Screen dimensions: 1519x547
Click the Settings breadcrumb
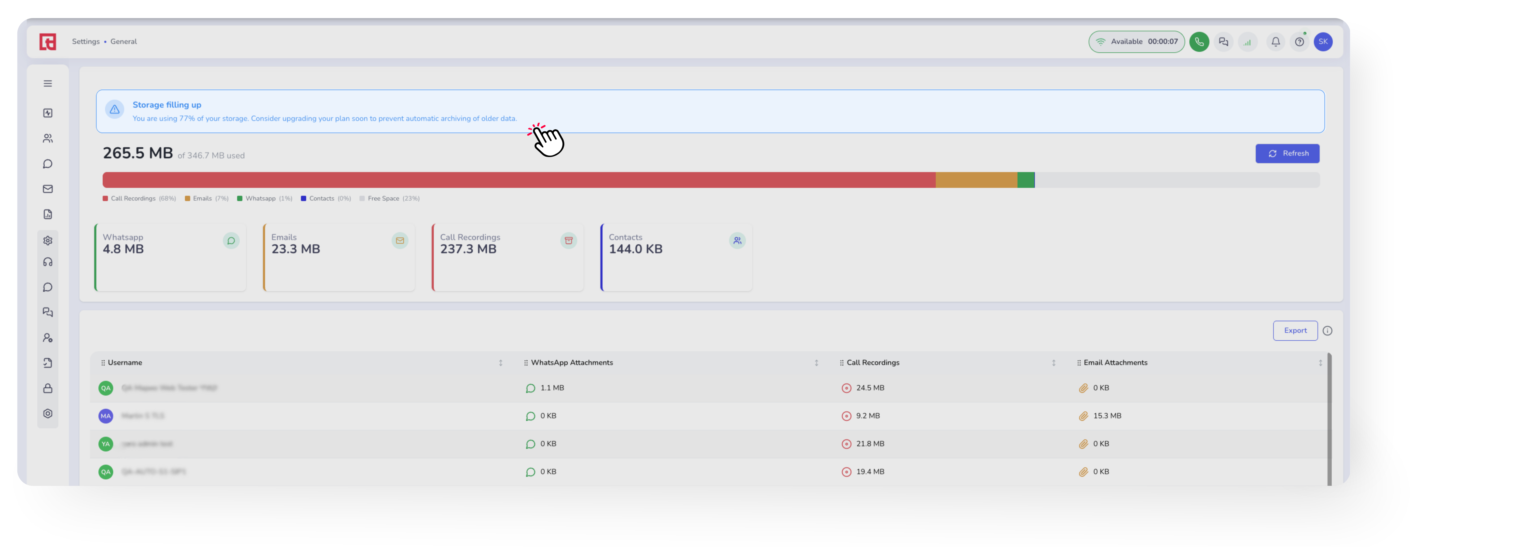86,42
